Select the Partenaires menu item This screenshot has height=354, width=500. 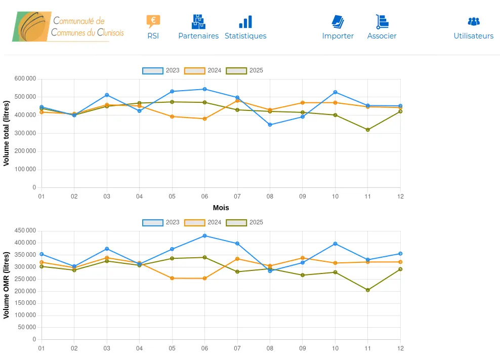(198, 35)
